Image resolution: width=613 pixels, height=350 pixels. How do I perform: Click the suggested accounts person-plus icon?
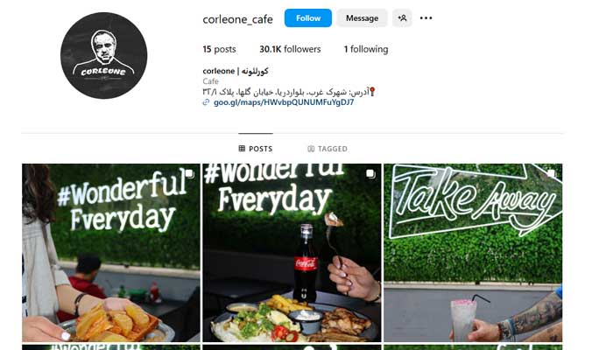tap(402, 18)
